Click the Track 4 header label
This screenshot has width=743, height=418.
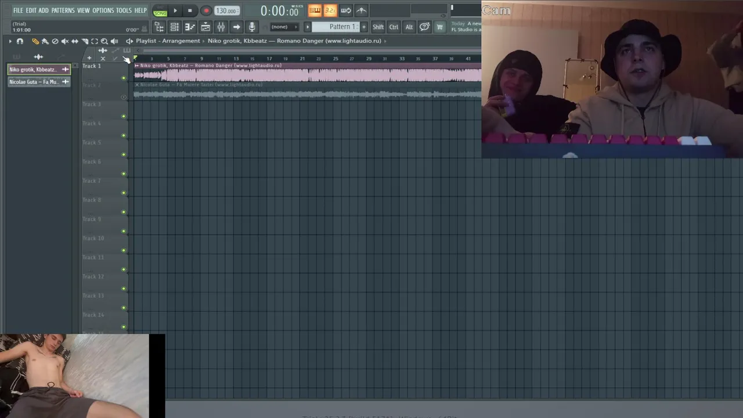click(x=92, y=123)
